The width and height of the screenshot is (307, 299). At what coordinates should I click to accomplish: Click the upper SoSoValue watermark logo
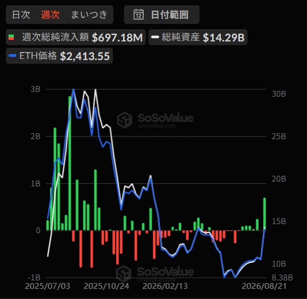125,120
